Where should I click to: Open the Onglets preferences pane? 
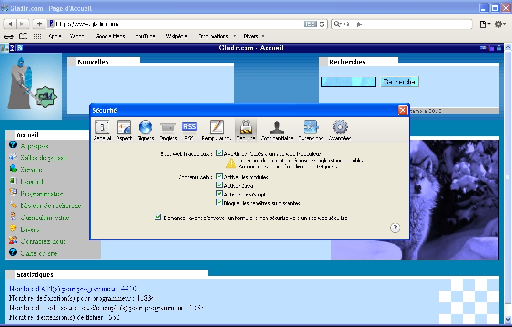[x=168, y=130]
